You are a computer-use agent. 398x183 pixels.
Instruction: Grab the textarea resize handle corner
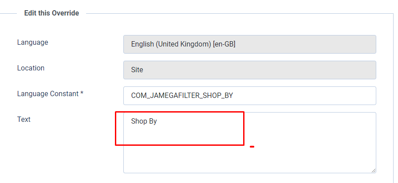pos(373,170)
